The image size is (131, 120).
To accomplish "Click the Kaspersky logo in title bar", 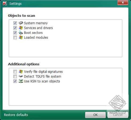I will 5,3.
